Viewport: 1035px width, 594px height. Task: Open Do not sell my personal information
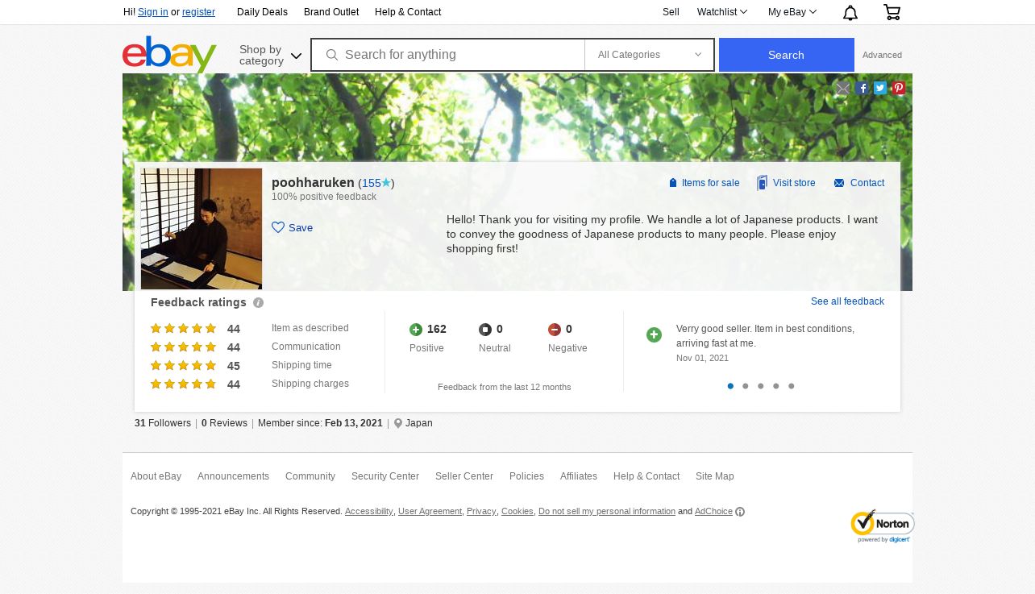[607, 512]
